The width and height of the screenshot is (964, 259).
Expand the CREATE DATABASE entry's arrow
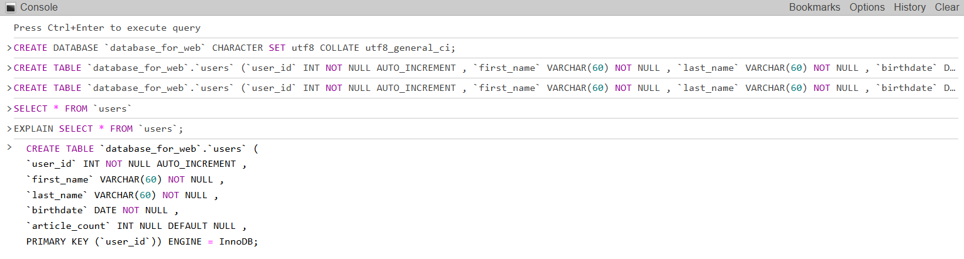click(9, 48)
